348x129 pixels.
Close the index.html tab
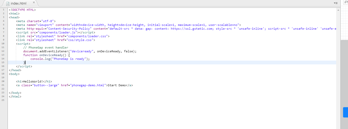coord(34,3)
